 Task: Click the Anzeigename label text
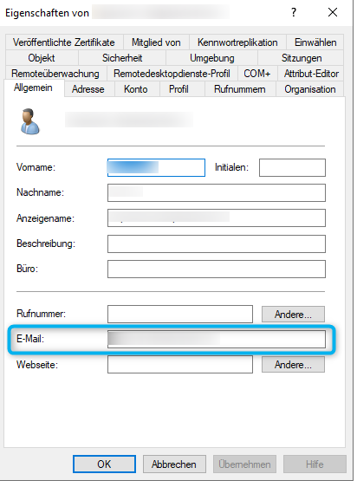pos(45,218)
